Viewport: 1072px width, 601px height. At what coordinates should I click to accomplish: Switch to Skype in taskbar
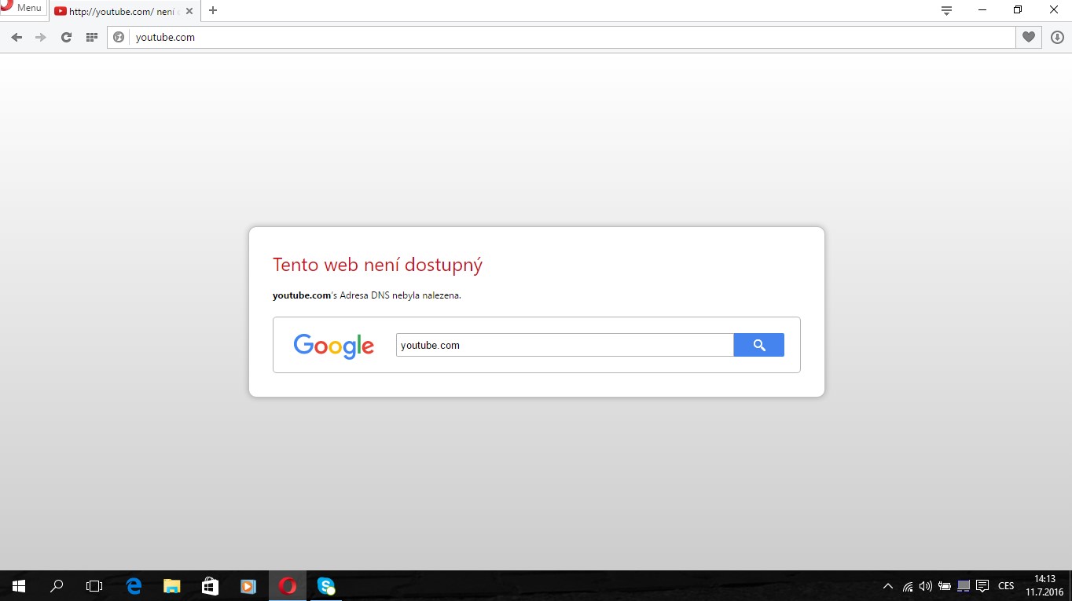pyautogui.click(x=325, y=586)
